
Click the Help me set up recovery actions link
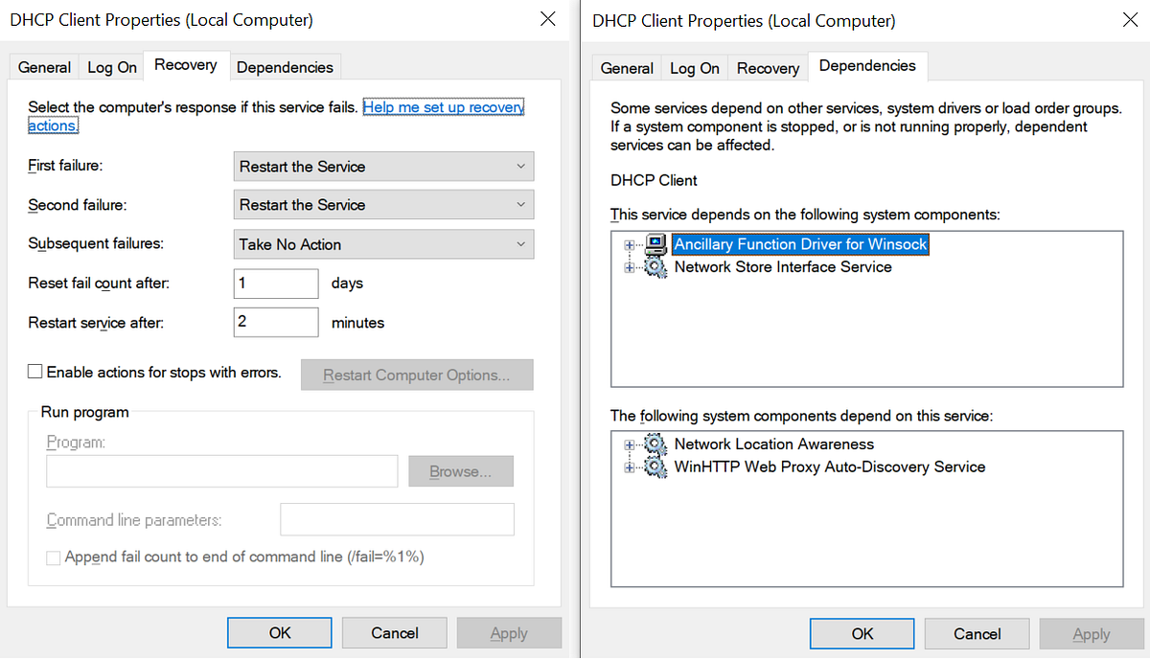[443, 106]
